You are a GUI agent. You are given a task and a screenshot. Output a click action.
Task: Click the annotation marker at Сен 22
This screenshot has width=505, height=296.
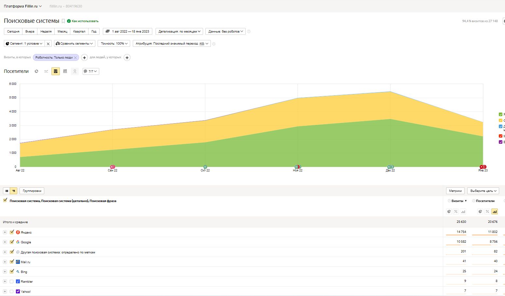pos(113,167)
